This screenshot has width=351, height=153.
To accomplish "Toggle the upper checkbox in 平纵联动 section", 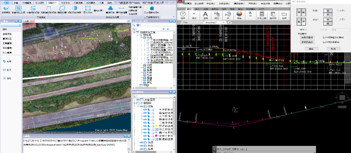I will point(325,38).
